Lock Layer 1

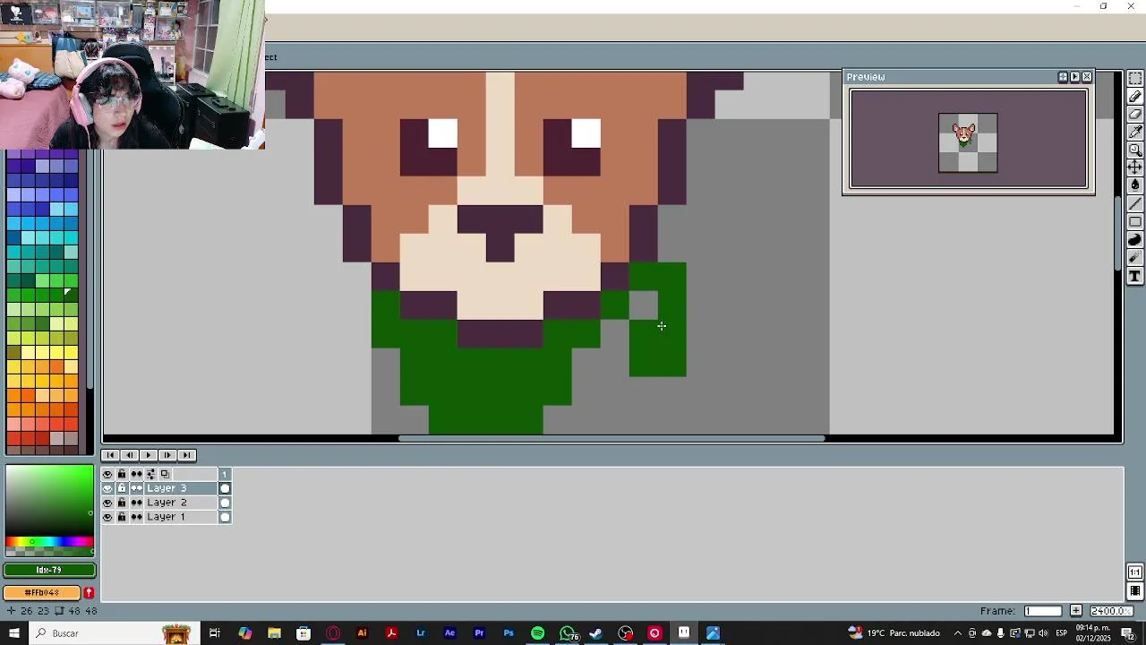(x=122, y=517)
